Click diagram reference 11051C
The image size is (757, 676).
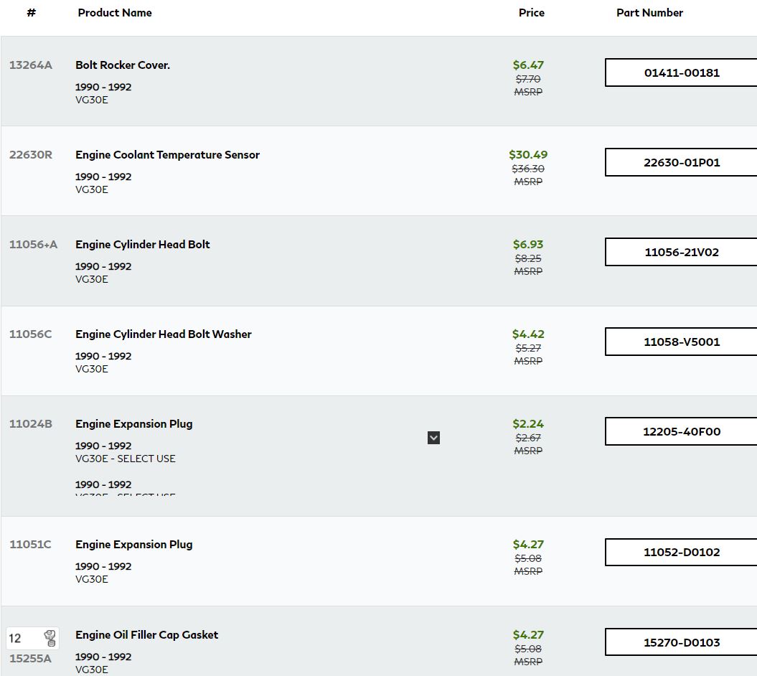(30, 545)
